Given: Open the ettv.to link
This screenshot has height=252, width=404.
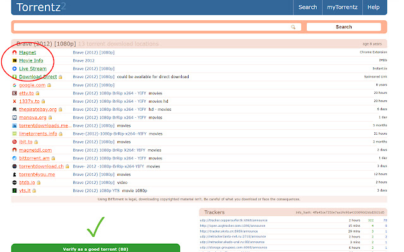Looking at the screenshot, I should point(27,93).
